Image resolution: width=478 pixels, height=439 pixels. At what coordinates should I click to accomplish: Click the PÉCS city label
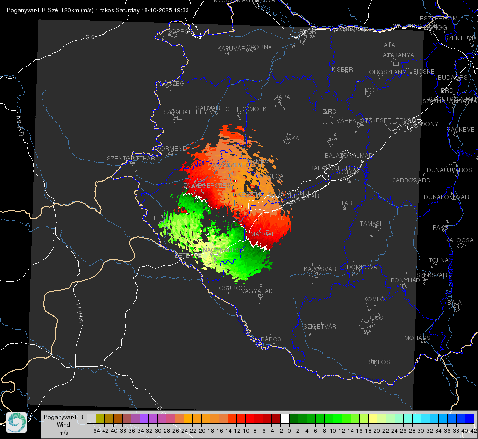374,318
